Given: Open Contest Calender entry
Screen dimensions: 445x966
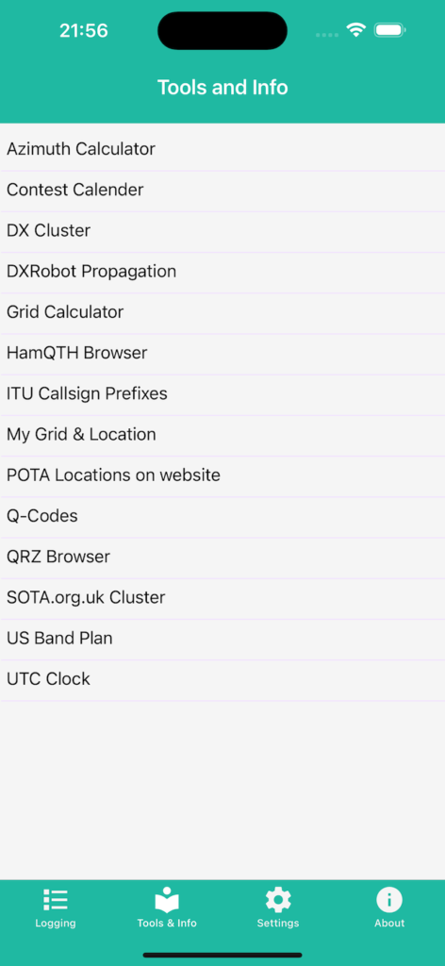Looking at the screenshot, I should pos(222,191).
